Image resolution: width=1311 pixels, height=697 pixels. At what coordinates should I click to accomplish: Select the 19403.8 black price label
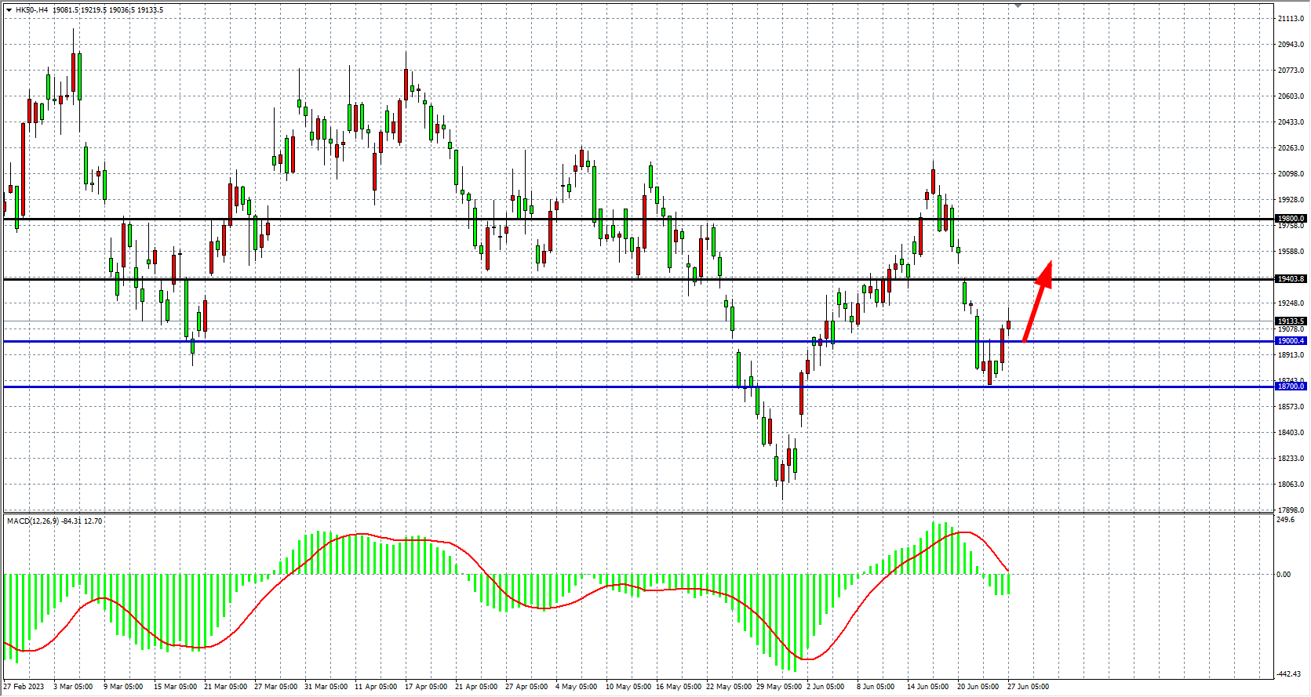1291,279
